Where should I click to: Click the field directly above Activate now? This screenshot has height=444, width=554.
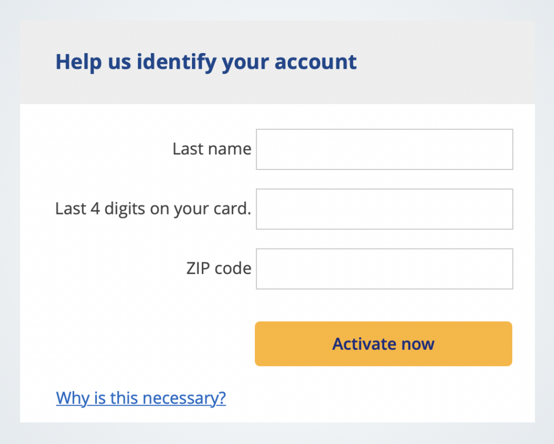point(384,269)
